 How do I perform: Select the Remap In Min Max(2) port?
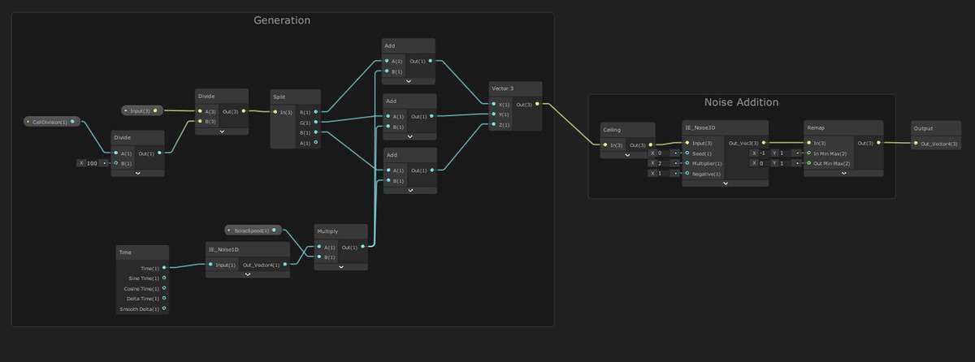click(808, 153)
